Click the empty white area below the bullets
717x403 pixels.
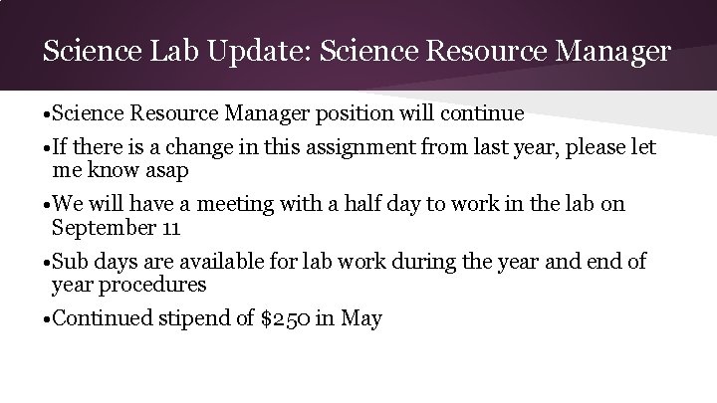pos(358,370)
